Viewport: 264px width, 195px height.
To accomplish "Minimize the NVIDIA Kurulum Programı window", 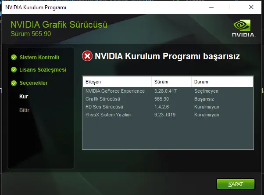I will (211, 7).
